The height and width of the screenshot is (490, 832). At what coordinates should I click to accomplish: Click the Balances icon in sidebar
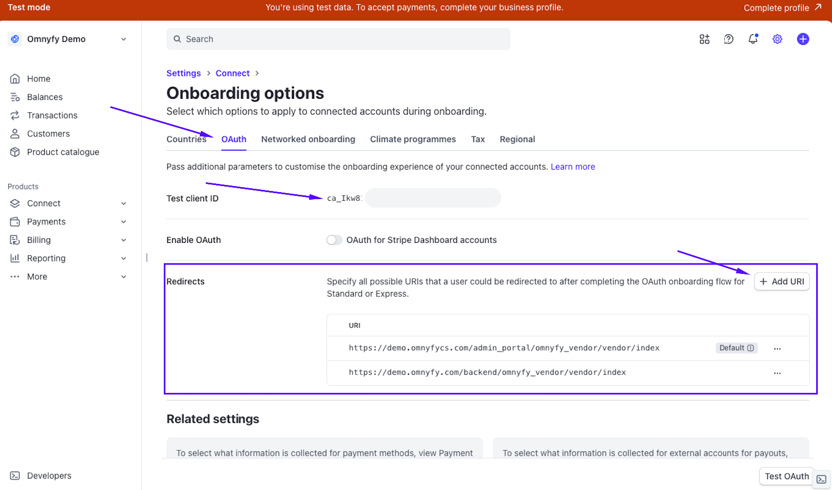coord(15,97)
